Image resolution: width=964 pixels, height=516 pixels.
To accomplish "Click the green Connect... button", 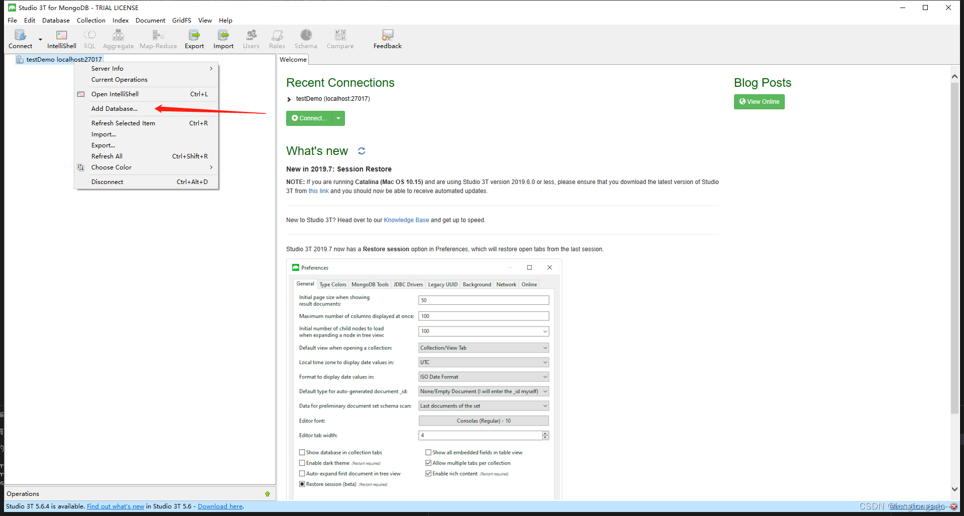I will (309, 118).
